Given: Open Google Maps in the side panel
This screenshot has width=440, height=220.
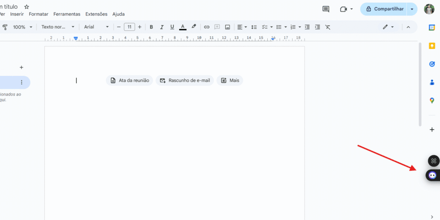Looking at the screenshot, I should [x=432, y=100].
